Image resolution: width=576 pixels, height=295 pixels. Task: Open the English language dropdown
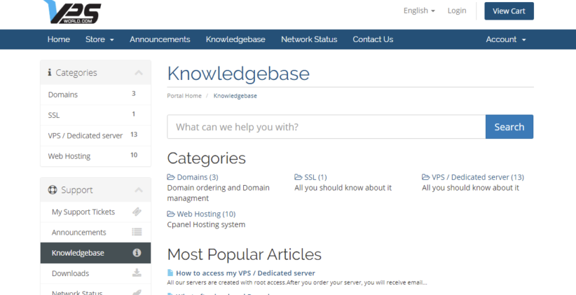419,11
